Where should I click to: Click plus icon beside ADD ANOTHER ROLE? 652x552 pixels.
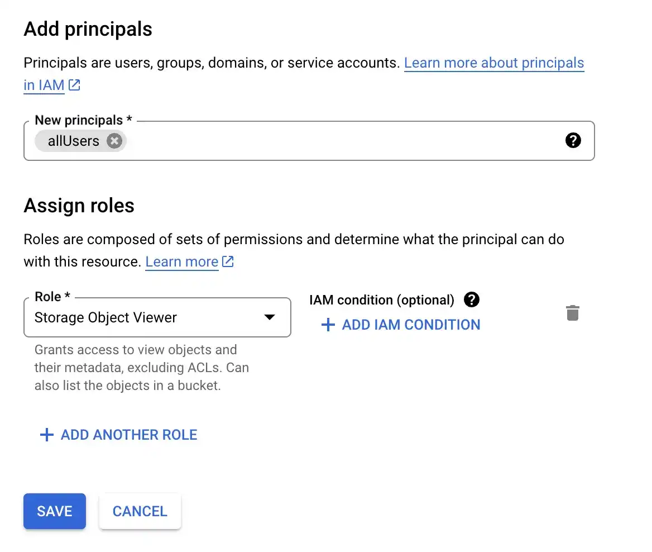tap(47, 435)
